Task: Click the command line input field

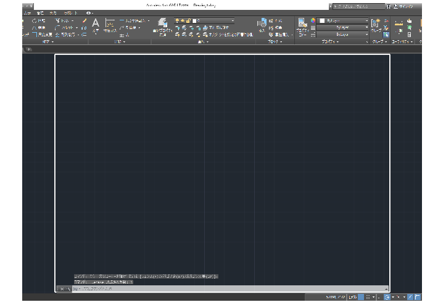Action: 230,289
